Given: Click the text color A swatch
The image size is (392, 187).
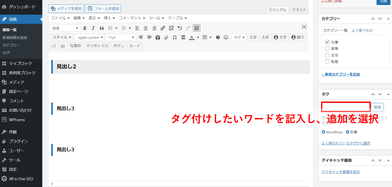Looking at the screenshot, I should coord(191,38).
